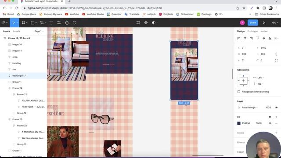The image size is (281, 158).
Task: Align selection to the left
Action: tap(239, 38)
